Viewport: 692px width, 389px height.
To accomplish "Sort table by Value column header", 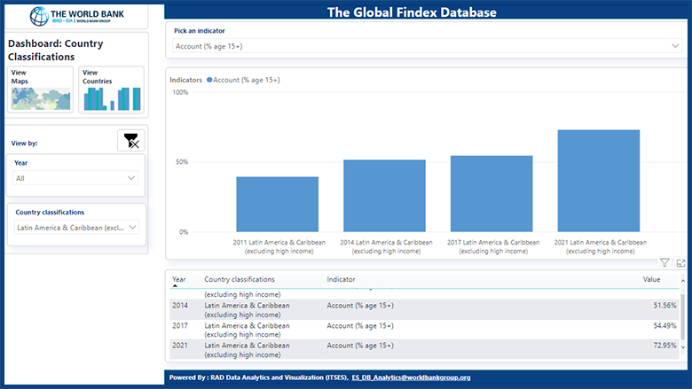I will (651, 279).
